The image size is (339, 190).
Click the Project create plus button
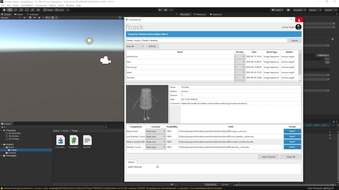3,127
